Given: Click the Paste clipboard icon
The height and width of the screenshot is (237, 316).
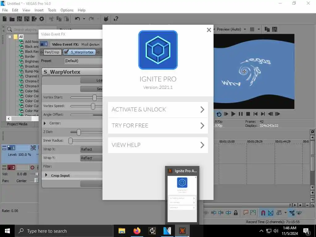Looking at the screenshot, I should tap(66, 19).
